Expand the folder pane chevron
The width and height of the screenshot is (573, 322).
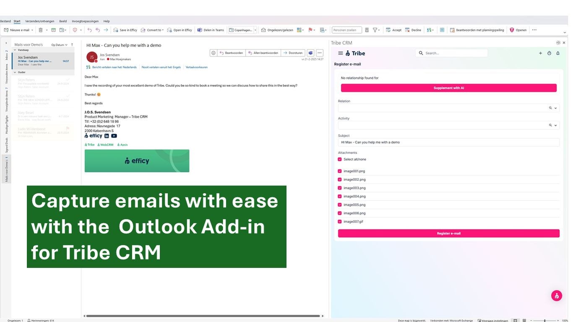(6, 43)
